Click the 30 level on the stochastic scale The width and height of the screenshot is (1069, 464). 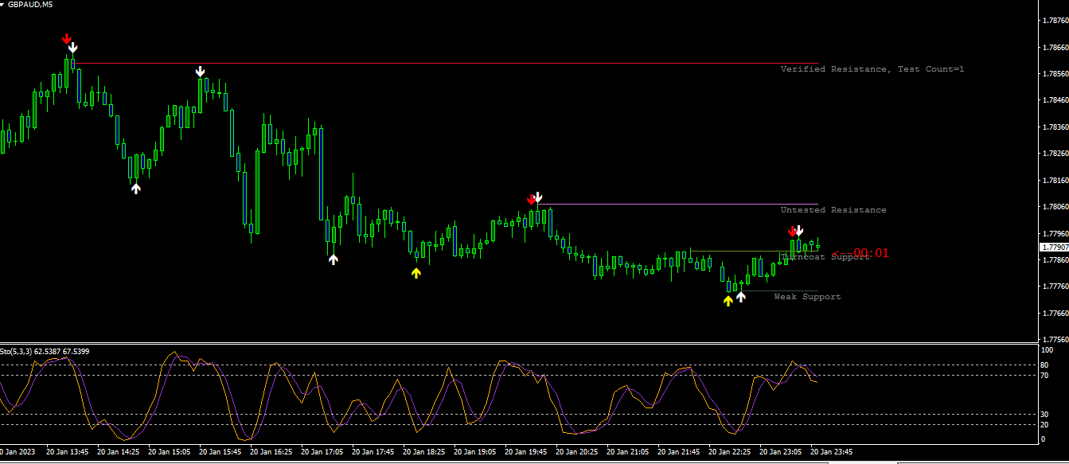coord(1045,414)
